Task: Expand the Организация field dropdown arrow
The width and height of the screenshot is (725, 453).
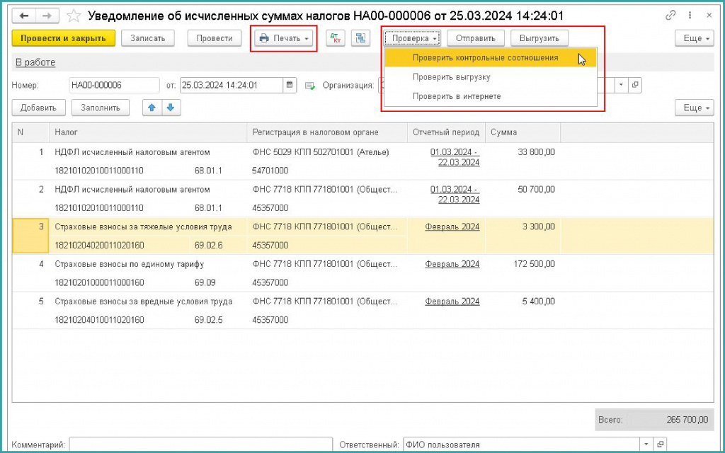Action: tap(622, 85)
